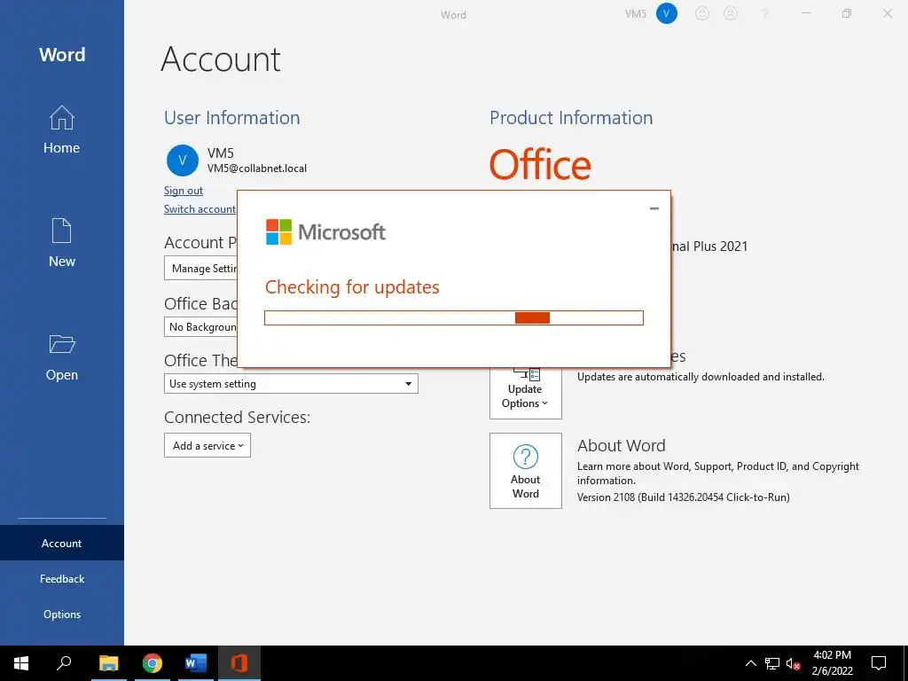
Task: Open Google Chrome from taskbar
Action: (x=153, y=663)
